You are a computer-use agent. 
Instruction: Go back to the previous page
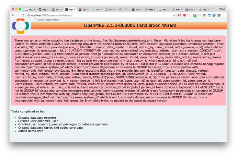pyautogui.click(x=13, y=15)
